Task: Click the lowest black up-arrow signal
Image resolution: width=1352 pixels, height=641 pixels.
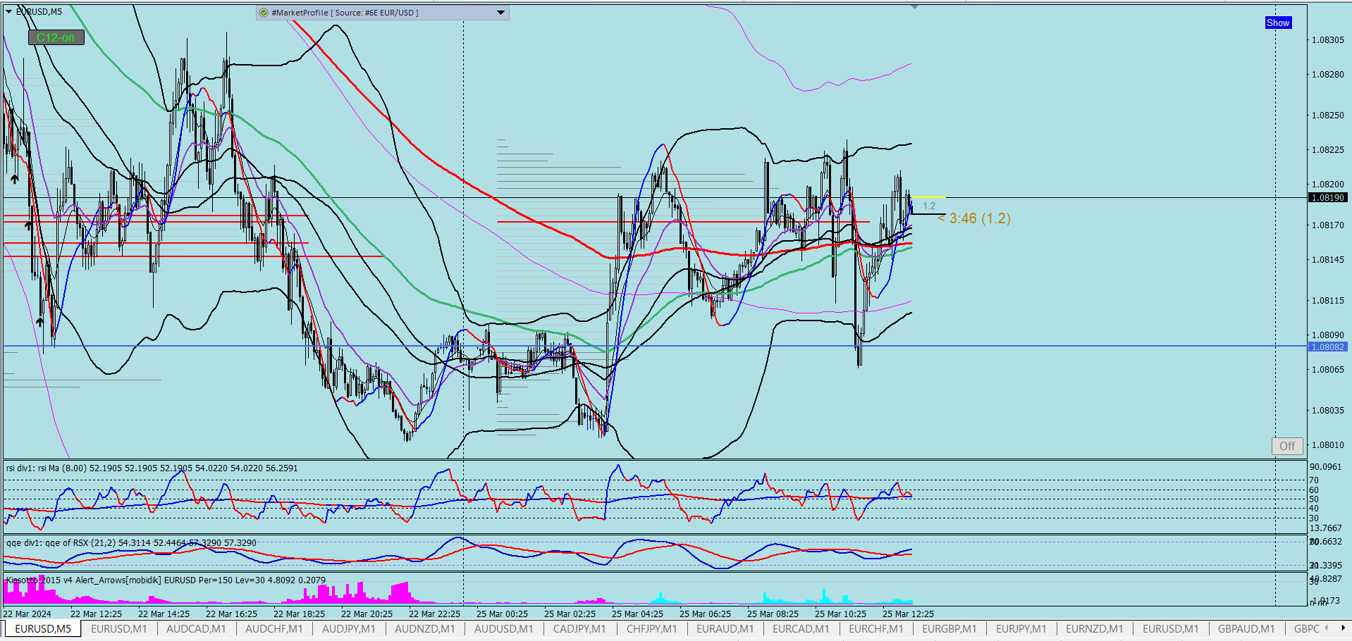Action: point(39,321)
